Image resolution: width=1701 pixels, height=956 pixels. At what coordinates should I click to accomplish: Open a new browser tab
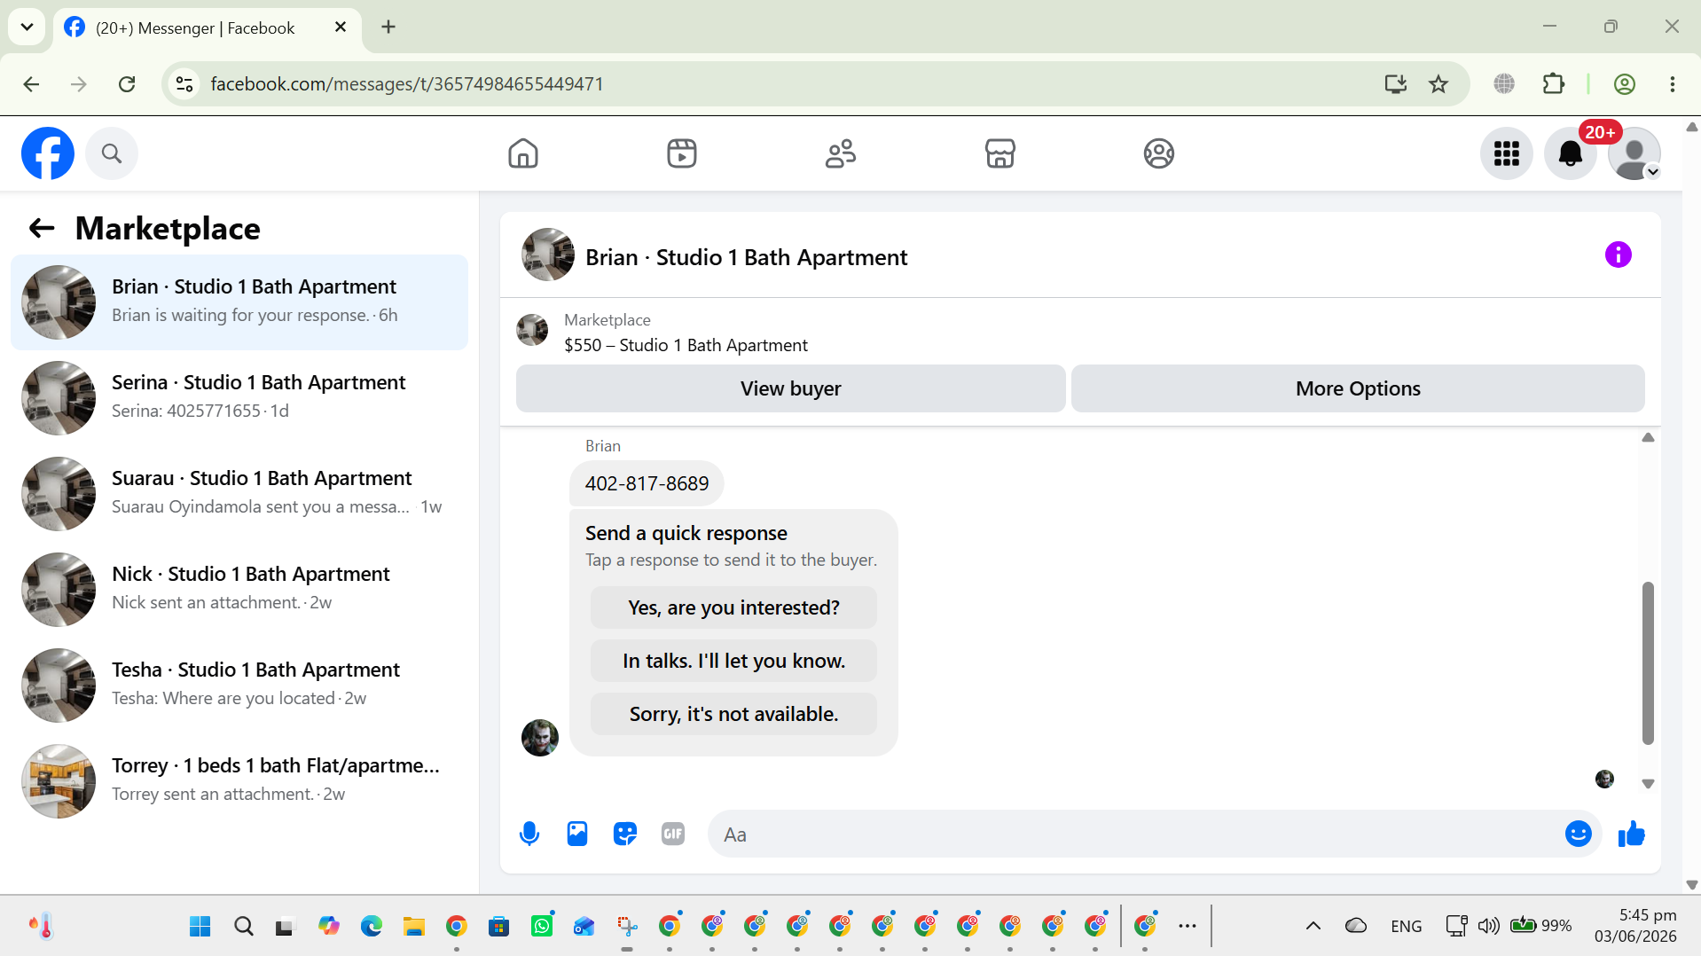click(388, 27)
